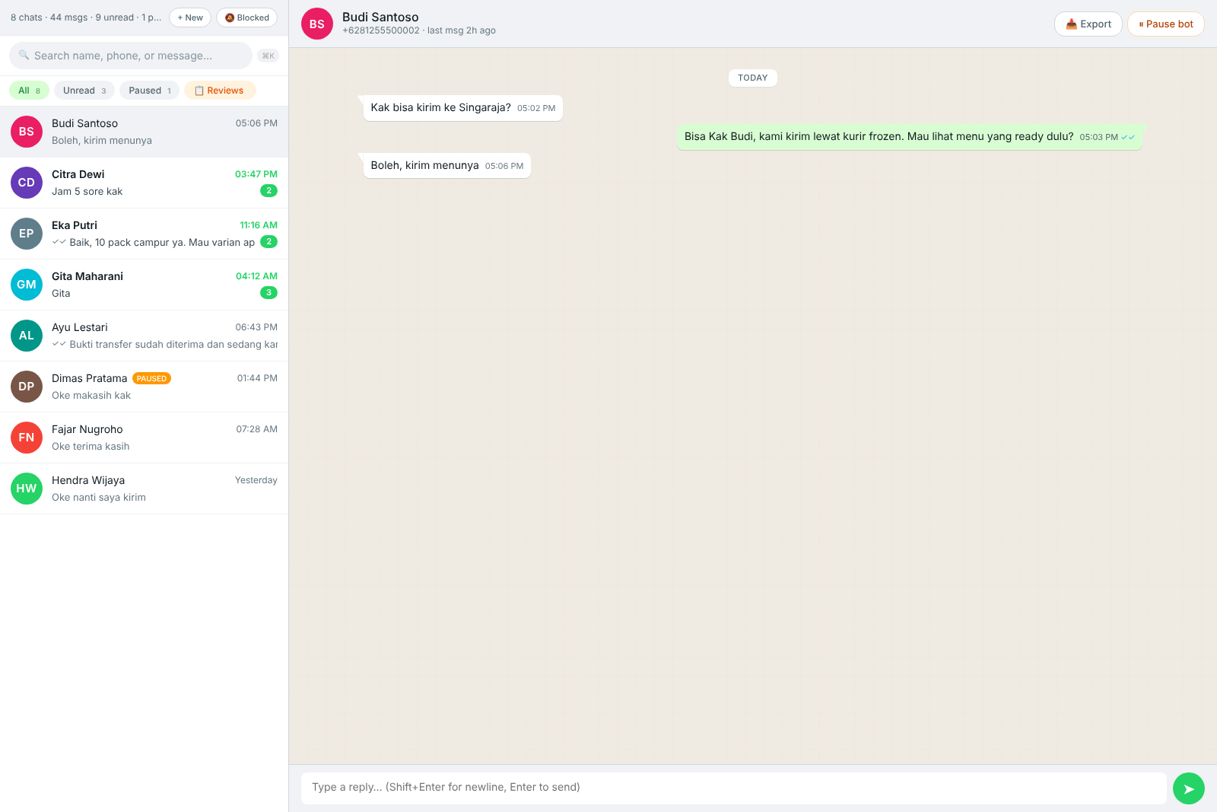Open Gita Maharani conversation

145,285
